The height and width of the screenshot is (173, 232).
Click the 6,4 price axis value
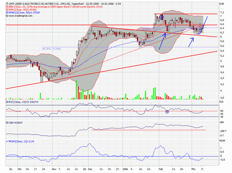coord(222,28)
